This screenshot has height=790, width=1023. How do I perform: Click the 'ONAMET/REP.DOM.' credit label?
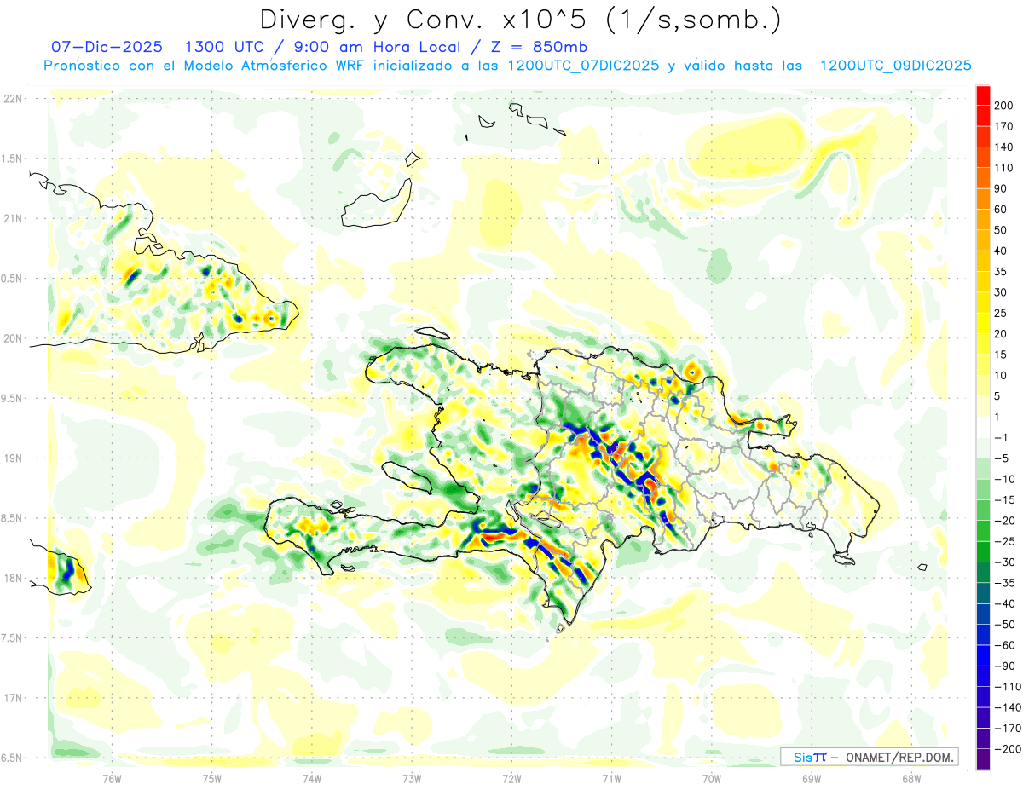coord(898,757)
